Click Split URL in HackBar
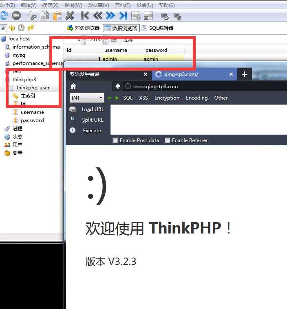This screenshot has height=309, width=287. (93, 120)
